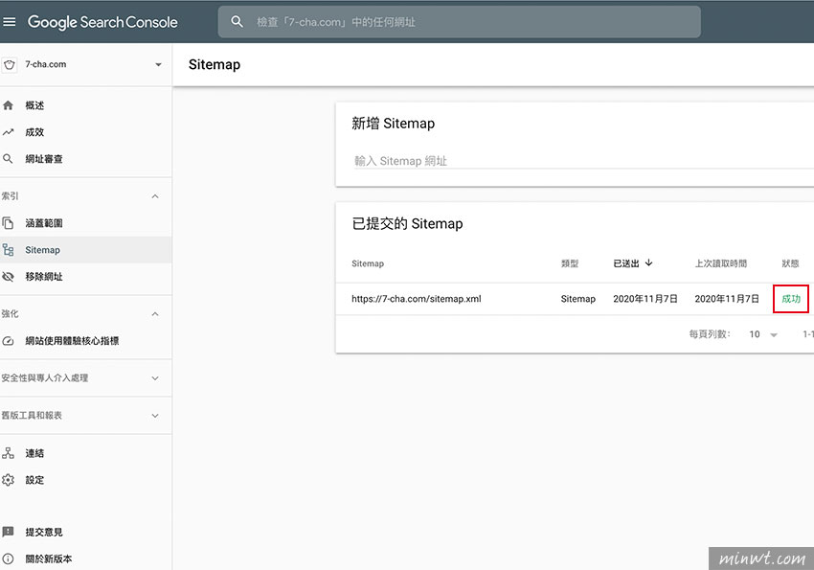Click the search magnifier icon
The height and width of the screenshot is (570, 814).
click(237, 22)
